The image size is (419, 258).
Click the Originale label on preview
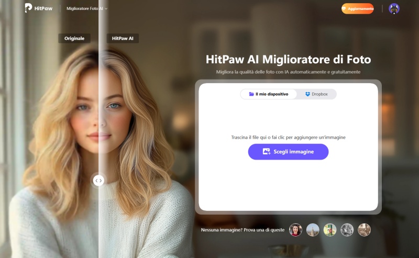click(74, 38)
